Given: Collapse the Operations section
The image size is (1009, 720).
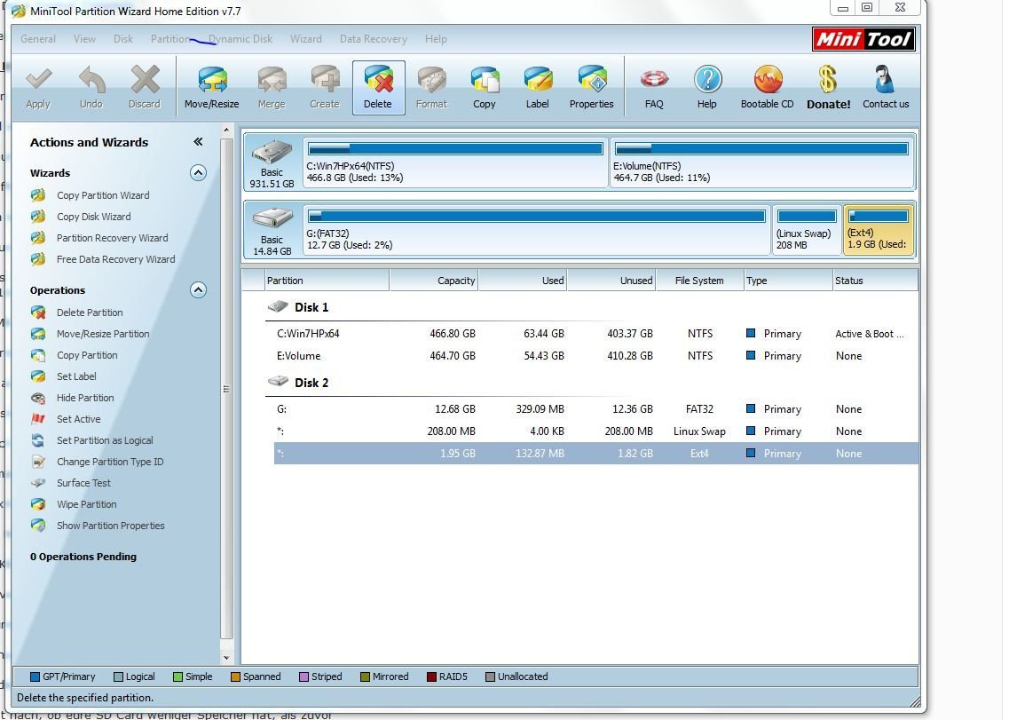Looking at the screenshot, I should pyautogui.click(x=198, y=289).
